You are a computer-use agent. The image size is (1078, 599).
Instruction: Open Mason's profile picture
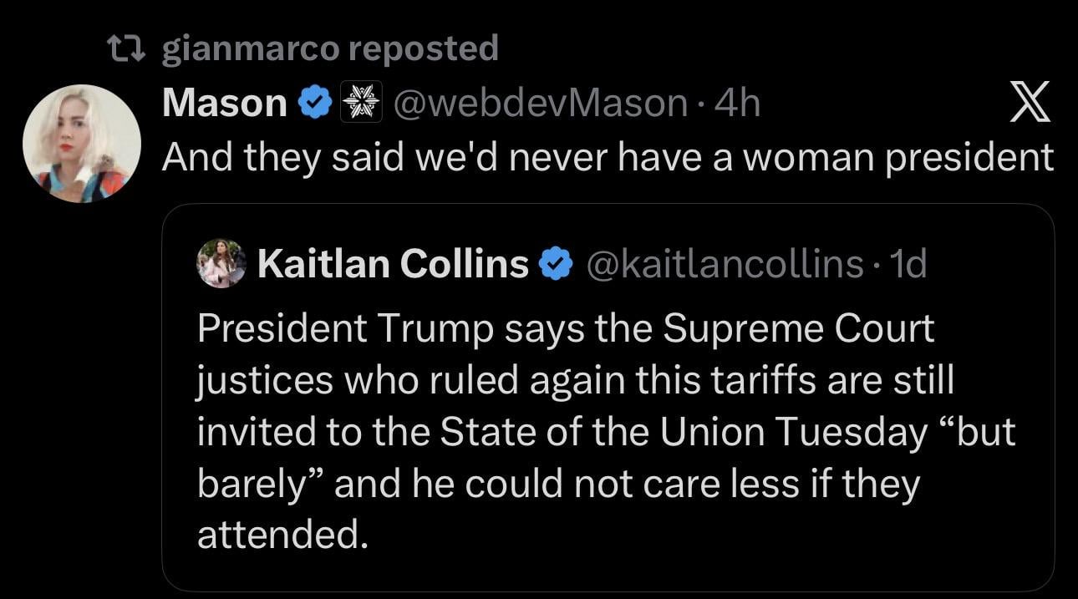pos(82,144)
